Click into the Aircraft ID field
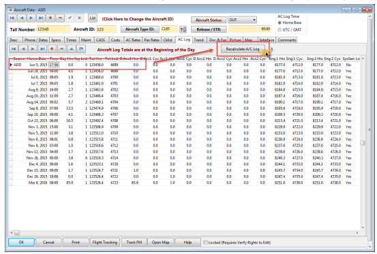 pos(106,29)
